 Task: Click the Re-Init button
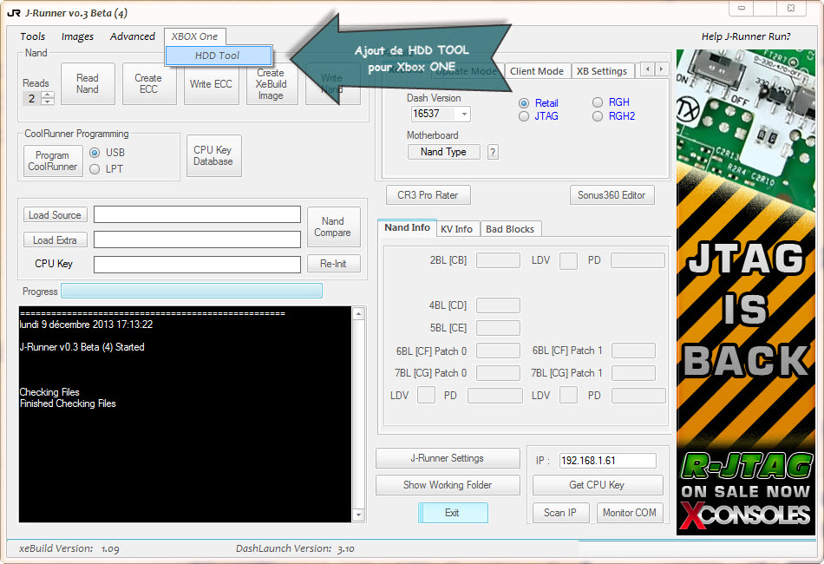point(333,264)
